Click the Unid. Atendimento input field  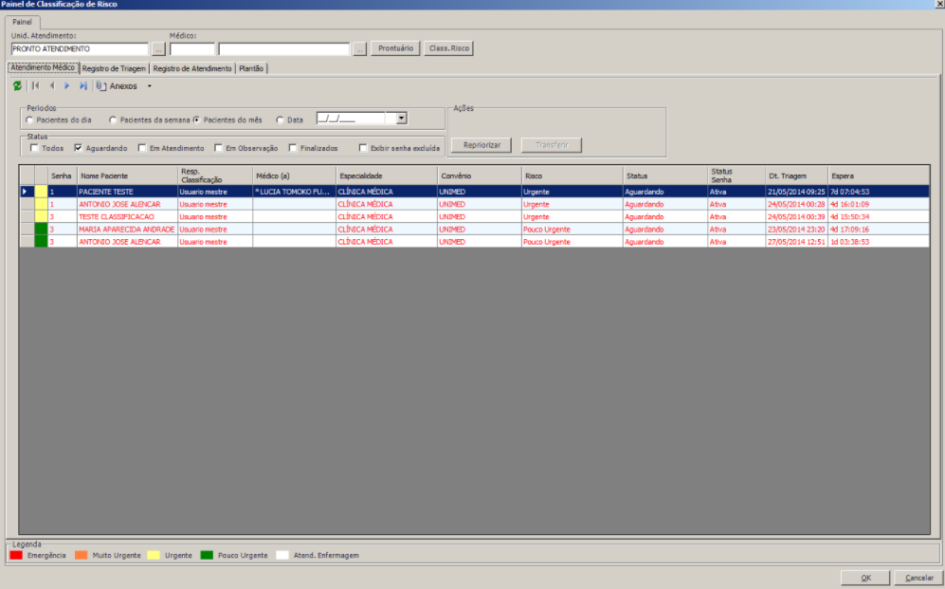[x=80, y=48]
